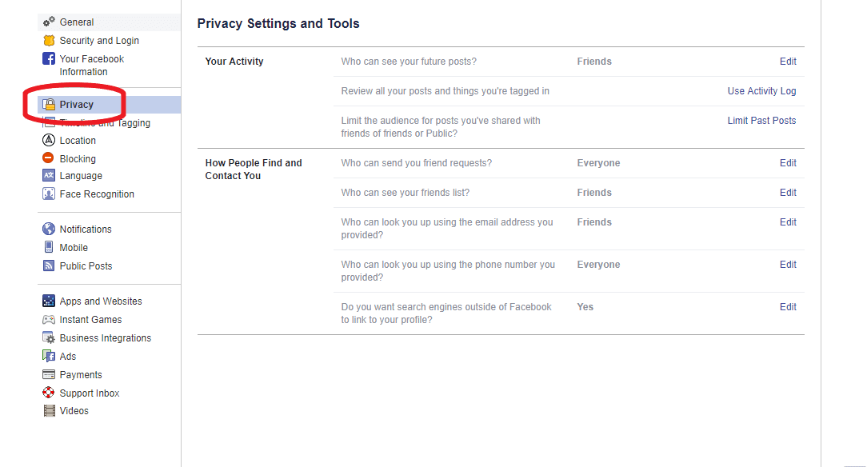
Task: Click the Apps and Websites icon
Action: [x=49, y=301]
